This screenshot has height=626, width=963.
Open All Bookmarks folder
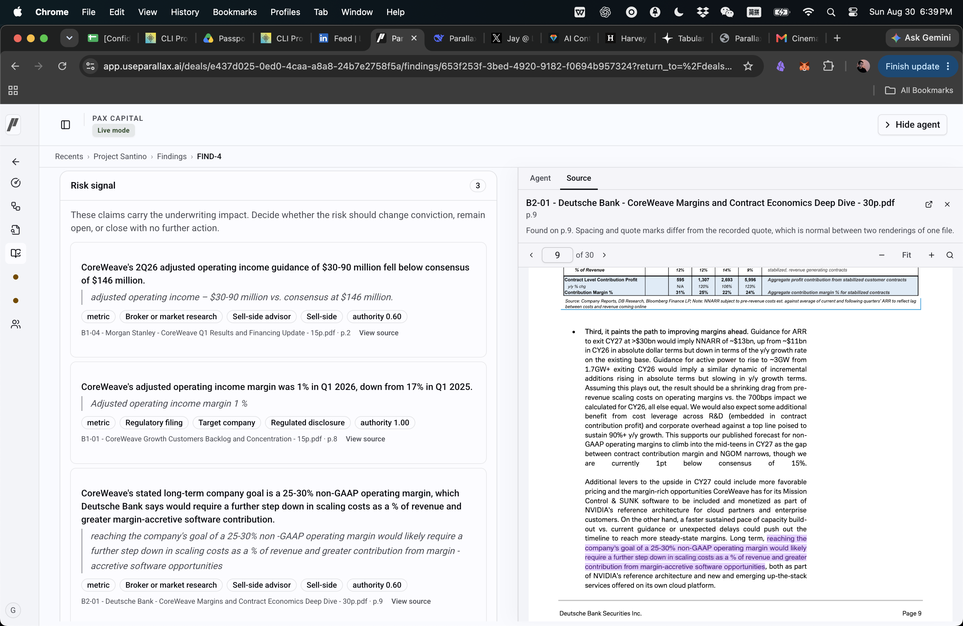(x=918, y=90)
